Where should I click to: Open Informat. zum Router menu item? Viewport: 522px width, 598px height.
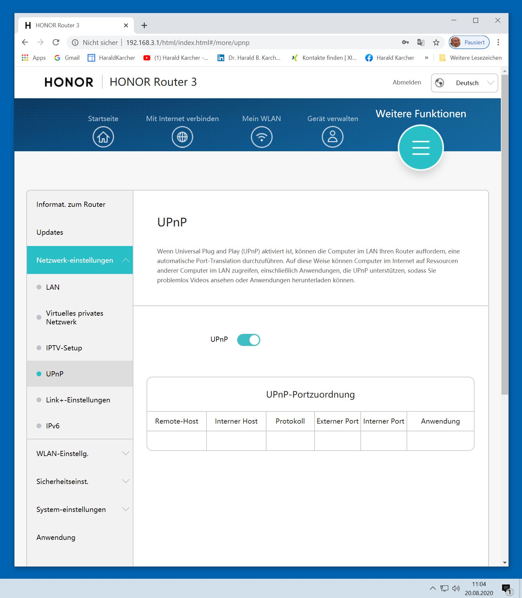tap(80, 204)
